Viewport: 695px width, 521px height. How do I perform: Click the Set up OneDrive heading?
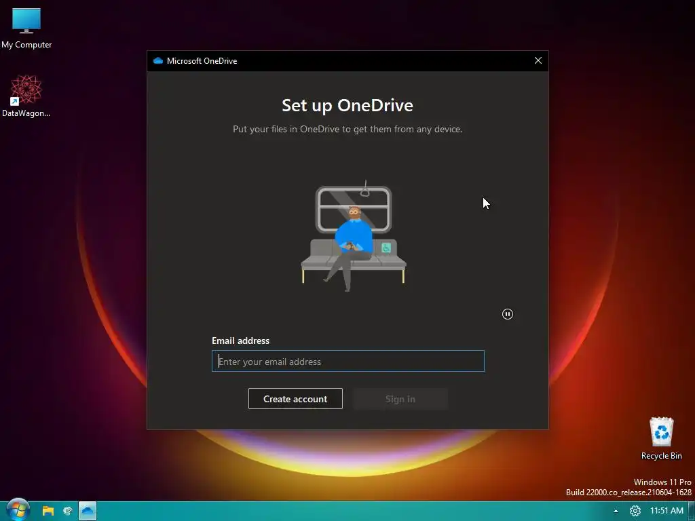pyautogui.click(x=347, y=105)
